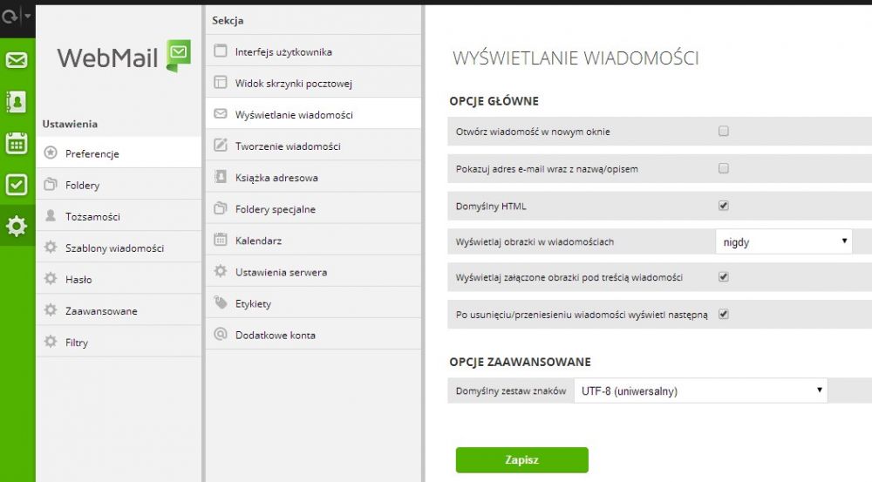Image resolution: width=872 pixels, height=482 pixels.
Task: Click the tag icon beside Etykiety
Action: point(221,303)
